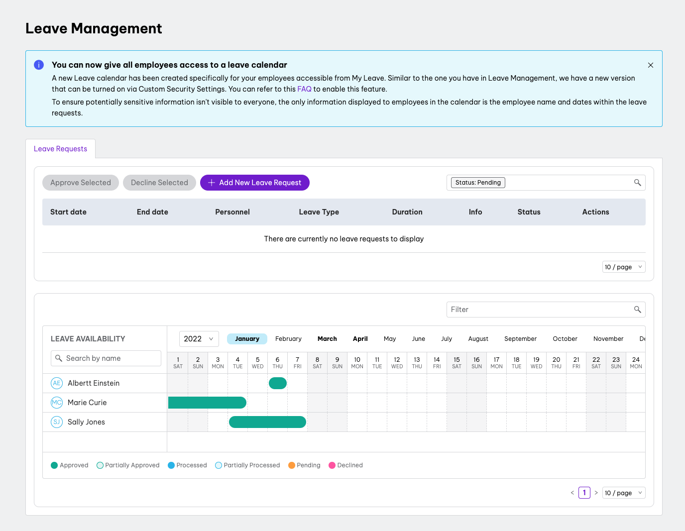This screenshot has height=531, width=685.
Task: Select the February month tab
Action: tap(288, 339)
